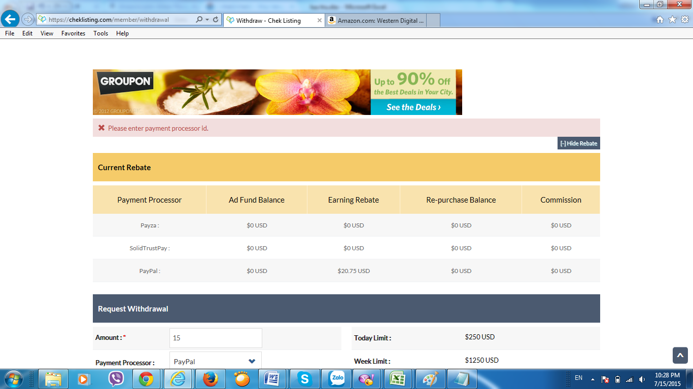Click the Action Center flag tray icon
This screenshot has height=389, width=693.
605,379
